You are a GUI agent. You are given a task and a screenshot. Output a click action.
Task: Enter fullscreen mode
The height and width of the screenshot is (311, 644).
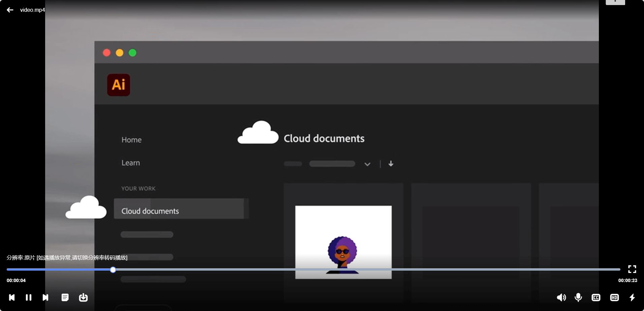(632, 269)
